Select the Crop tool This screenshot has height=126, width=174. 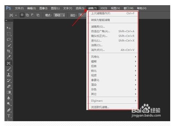[9, 51]
